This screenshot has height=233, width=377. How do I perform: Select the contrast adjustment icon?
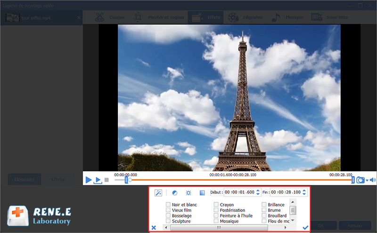[x=175, y=193]
